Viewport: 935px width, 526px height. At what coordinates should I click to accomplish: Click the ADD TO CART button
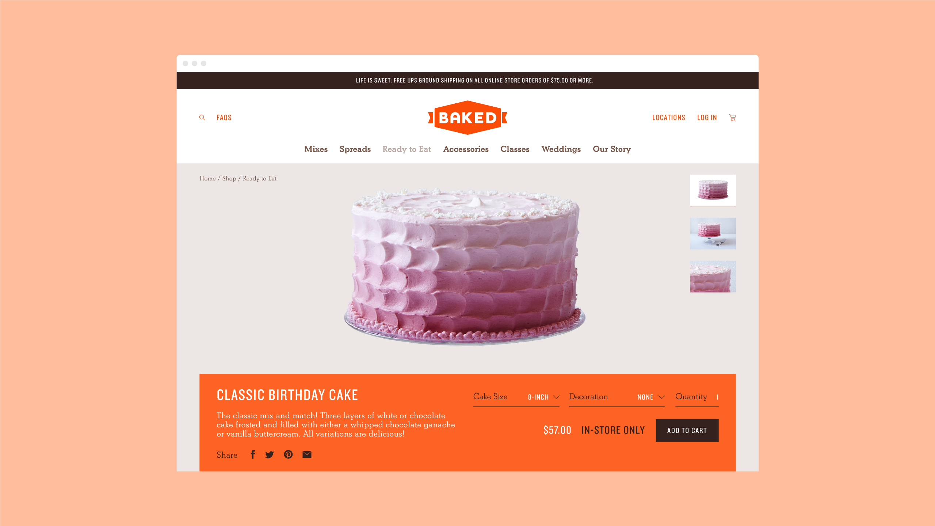(x=687, y=430)
